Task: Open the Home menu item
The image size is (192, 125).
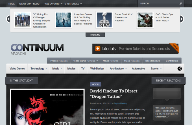Action: click(x=12, y=4)
